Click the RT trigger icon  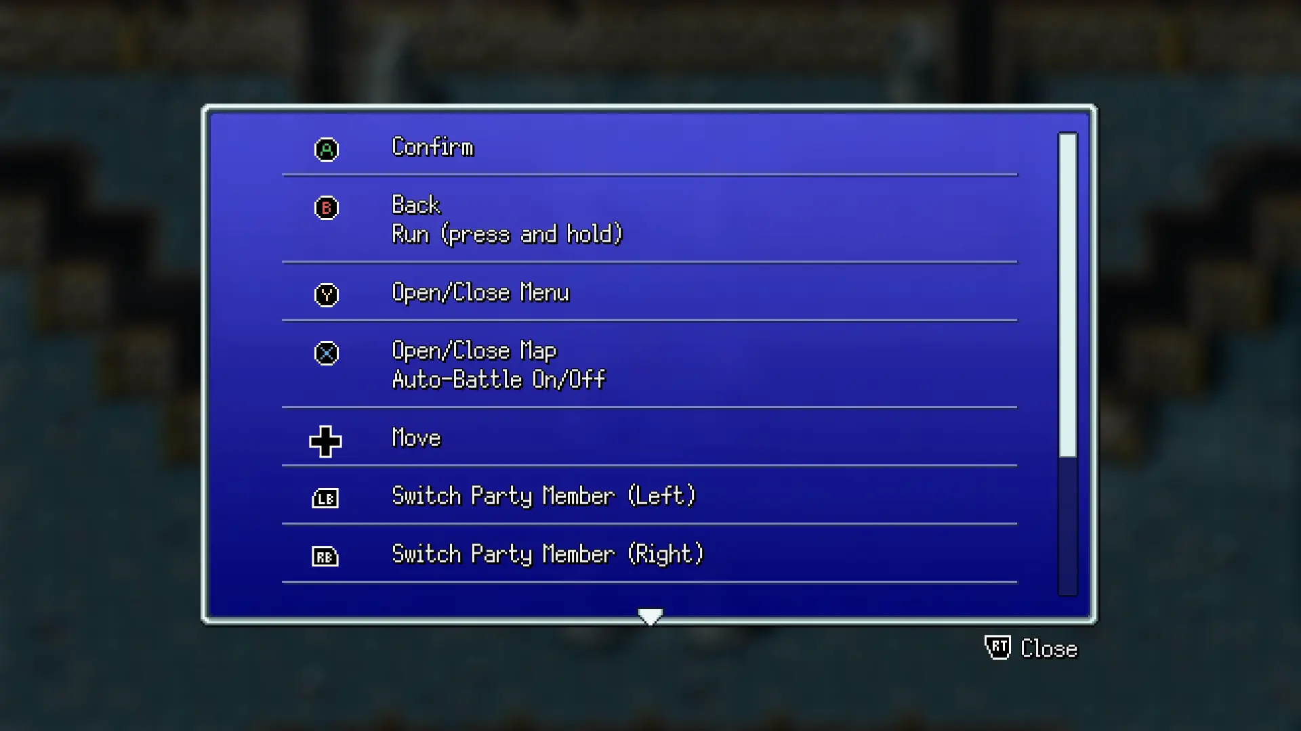(997, 648)
